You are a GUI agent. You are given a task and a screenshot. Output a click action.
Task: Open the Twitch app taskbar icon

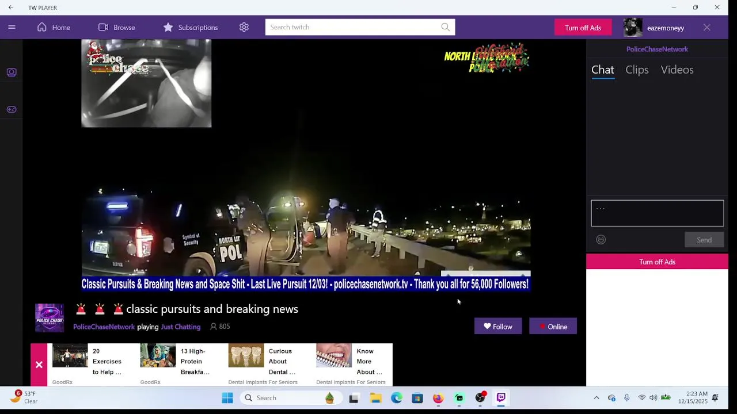click(x=501, y=398)
